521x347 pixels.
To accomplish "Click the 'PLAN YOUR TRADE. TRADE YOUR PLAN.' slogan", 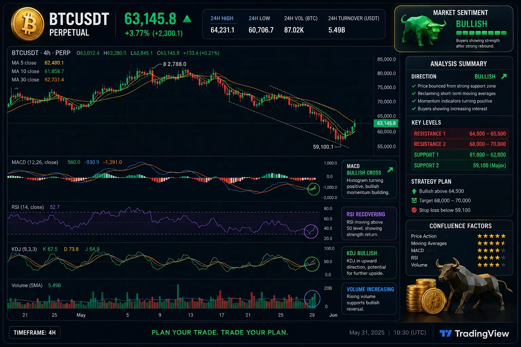I will click(220, 333).
